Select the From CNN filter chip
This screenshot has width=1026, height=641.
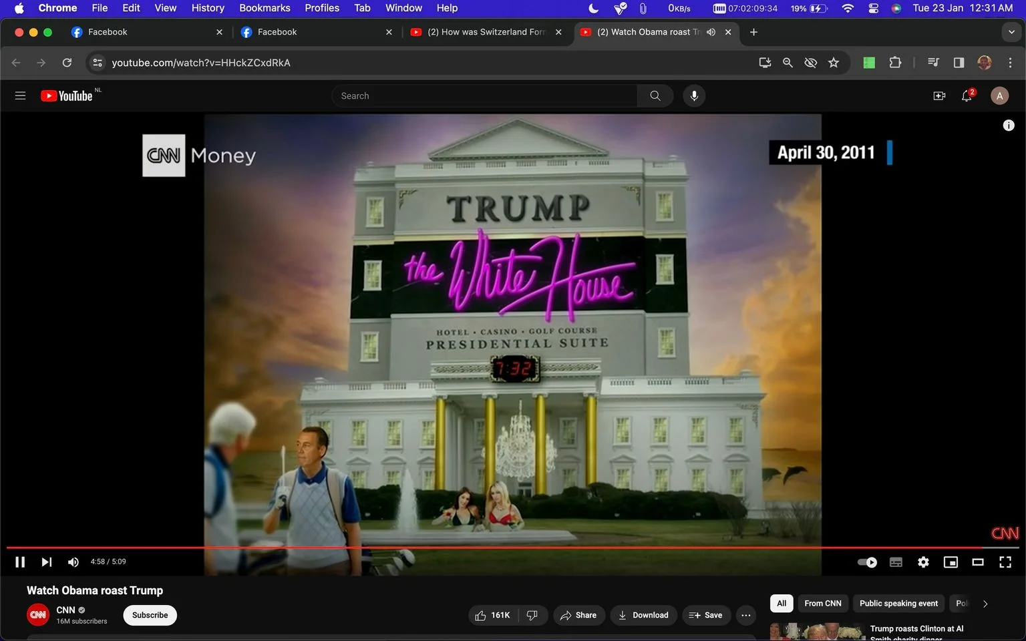(822, 604)
